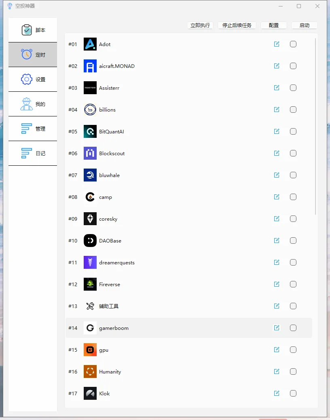Check the BitQuantAI checkbox
The width and height of the screenshot is (330, 420).
click(293, 131)
